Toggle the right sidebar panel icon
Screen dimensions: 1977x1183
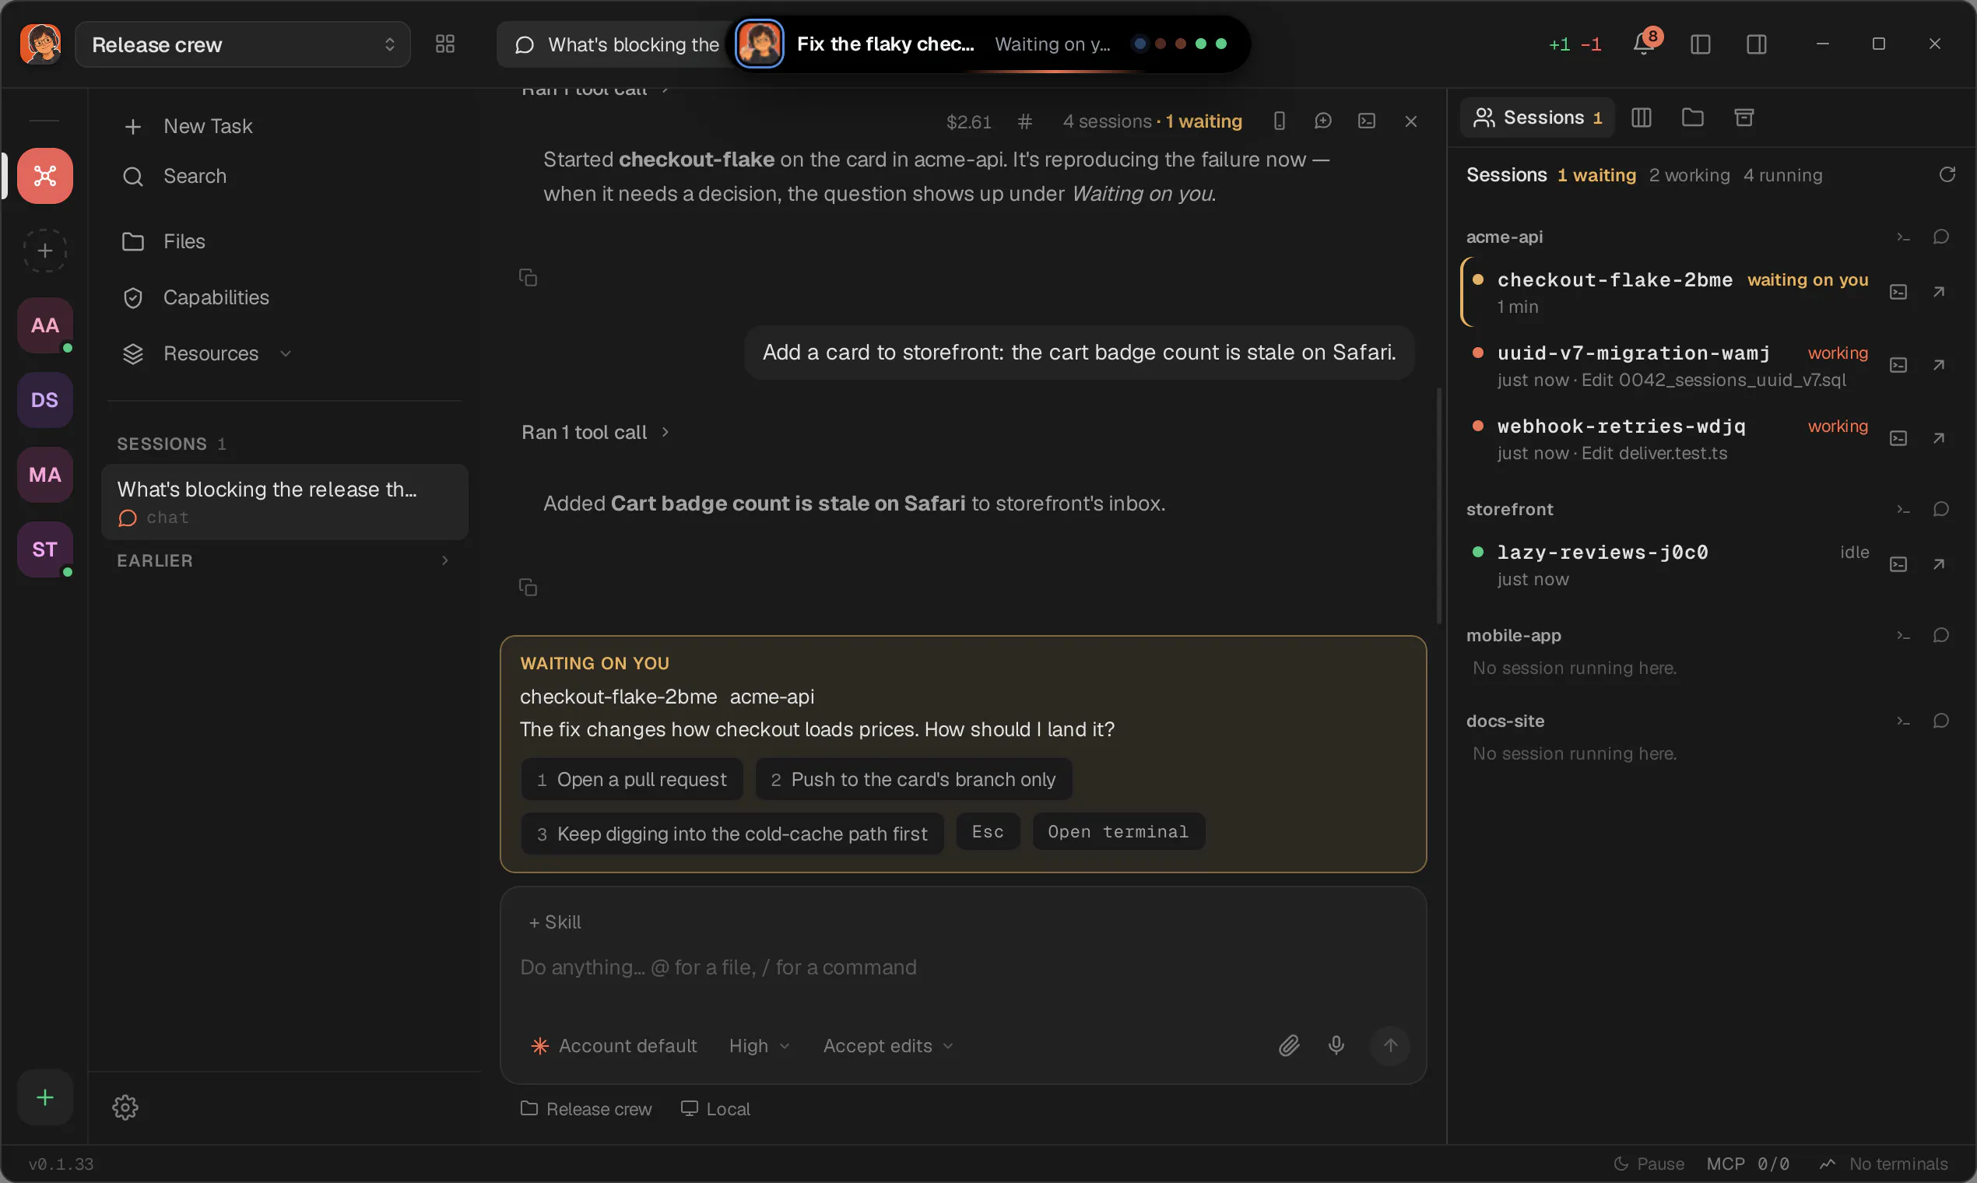pos(1756,44)
